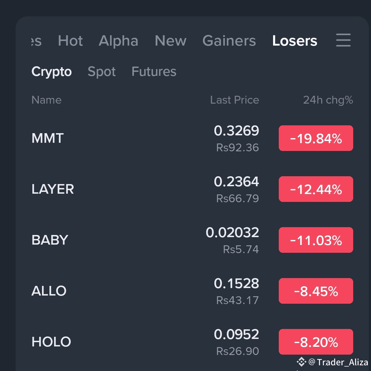Tap the -12.44% change badge
The image size is (371, 371).
(316, 189)
